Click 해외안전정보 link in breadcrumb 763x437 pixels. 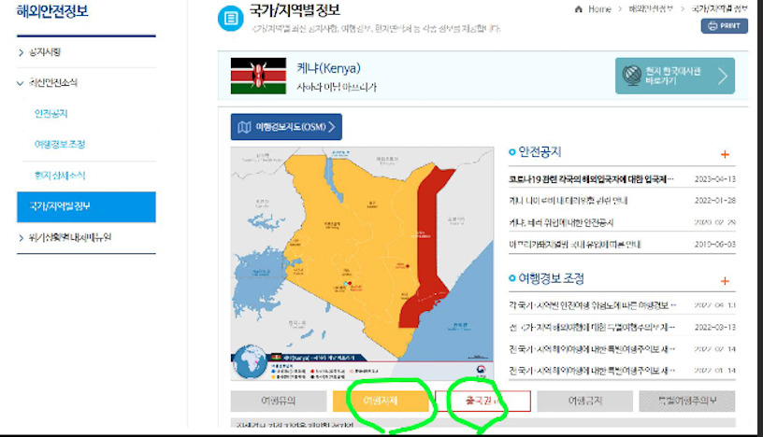click(651, 9)
